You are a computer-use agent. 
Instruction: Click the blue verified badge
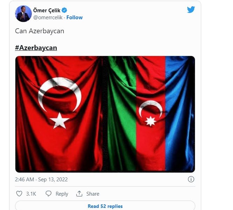point(64,10)
